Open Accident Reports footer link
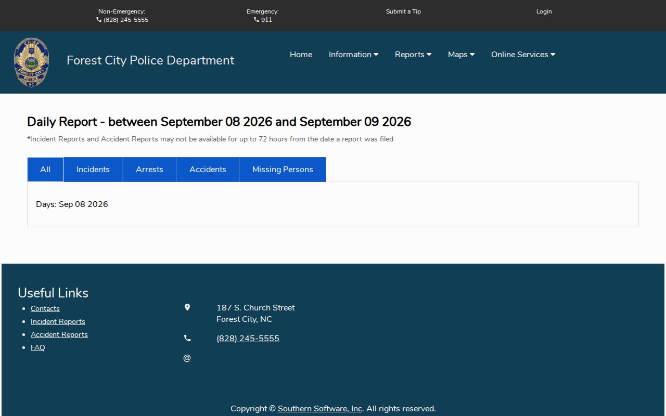This screenshot has width=666, height=416. (x=59, y=334)
